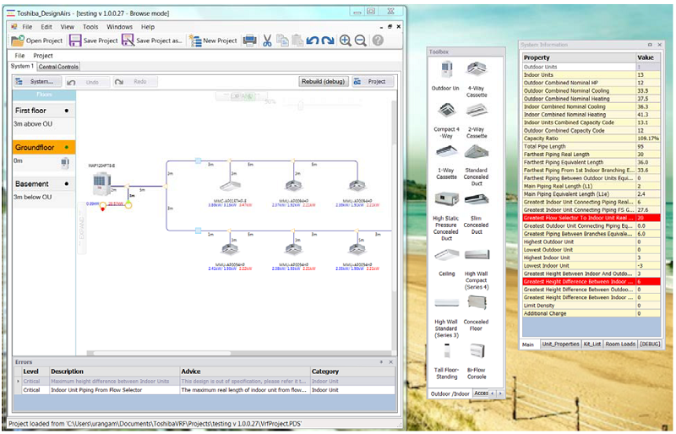Image resolution: width=676 pixels, height=434 pixels.
Task: Open the Project submenu
Action: [43, 56]
